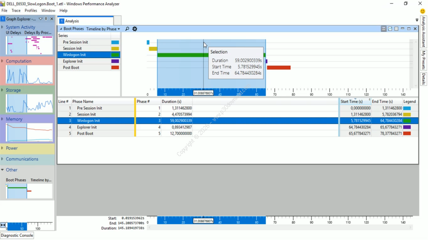
Task: Open the Diagnostic Console
Action: [x=17, y=235]
